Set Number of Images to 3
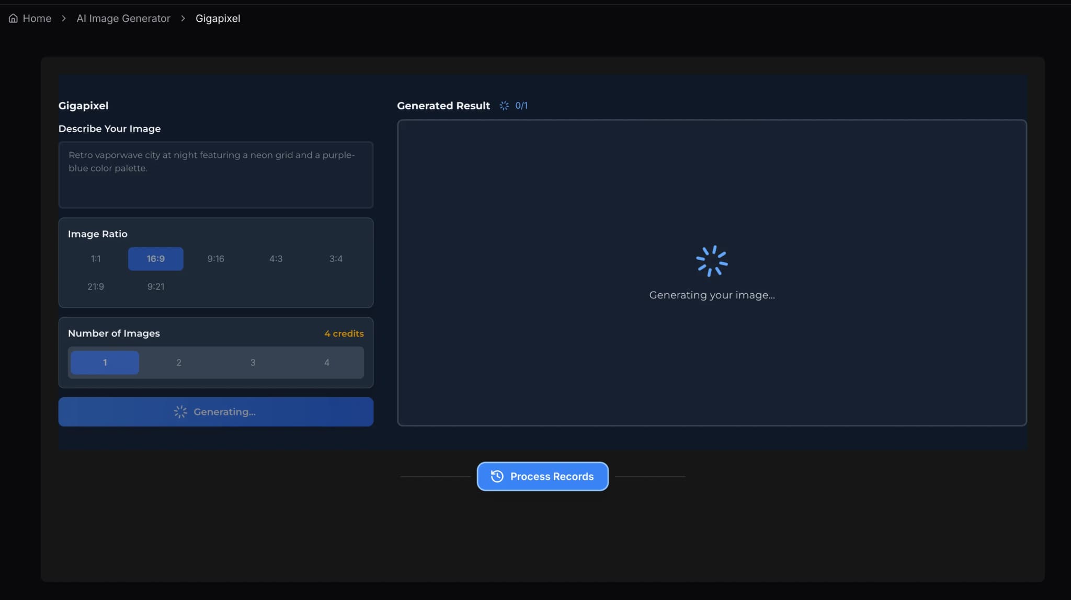 [253, 362]
